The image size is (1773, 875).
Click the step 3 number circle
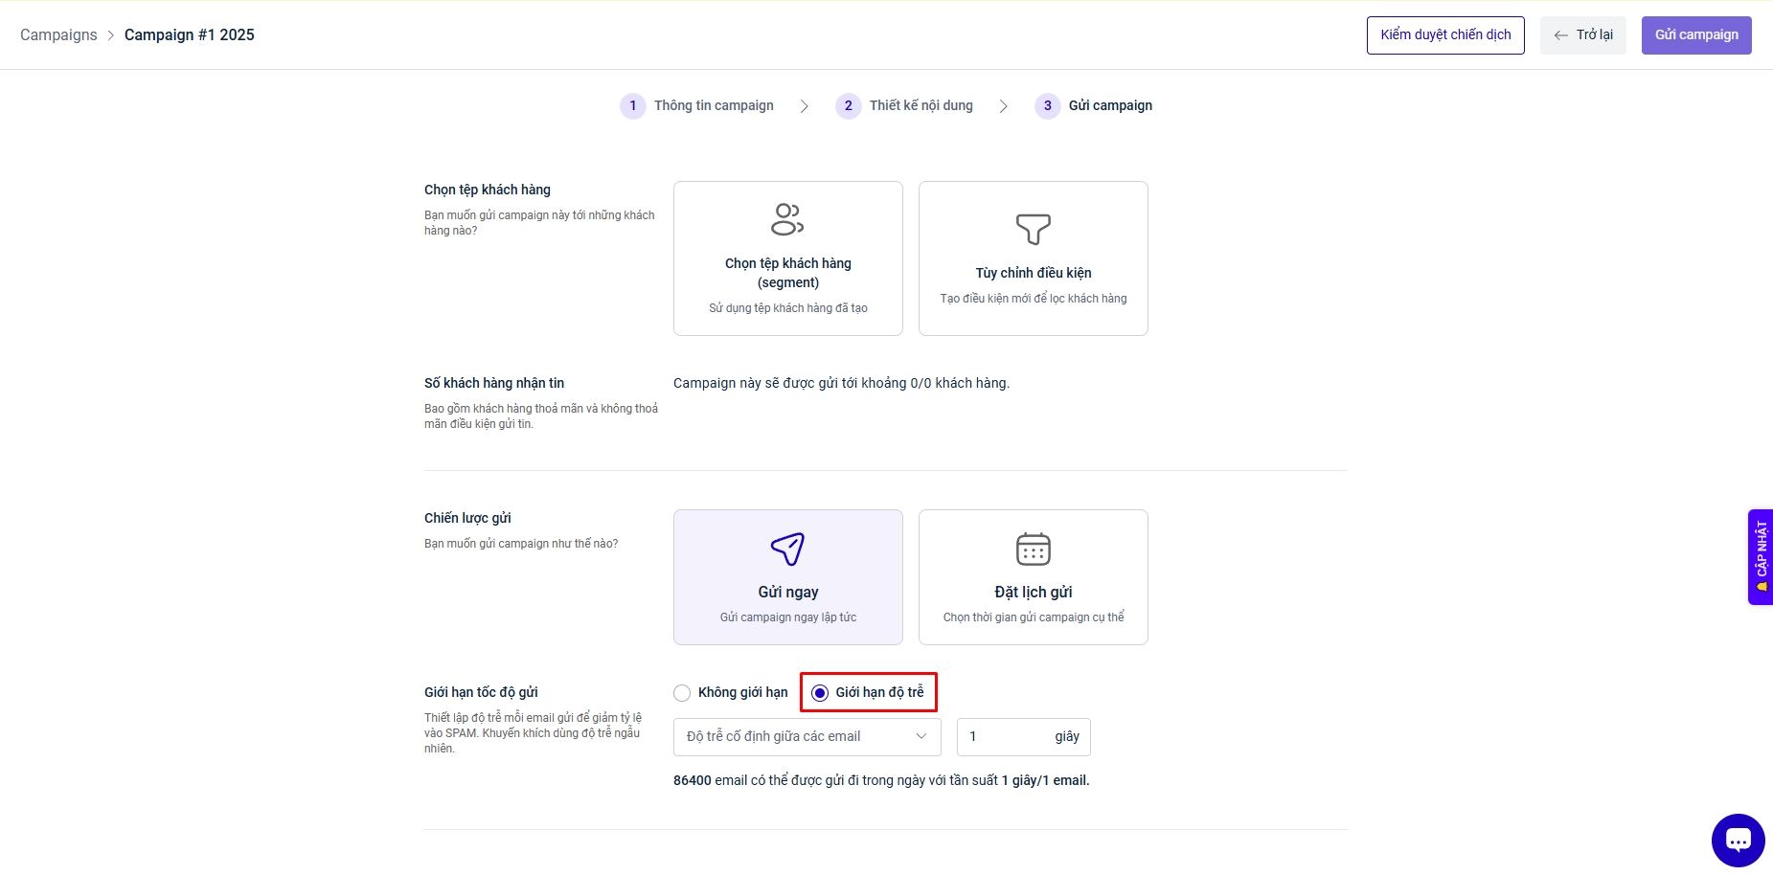pyautogui.click(x=1047, y=106)
